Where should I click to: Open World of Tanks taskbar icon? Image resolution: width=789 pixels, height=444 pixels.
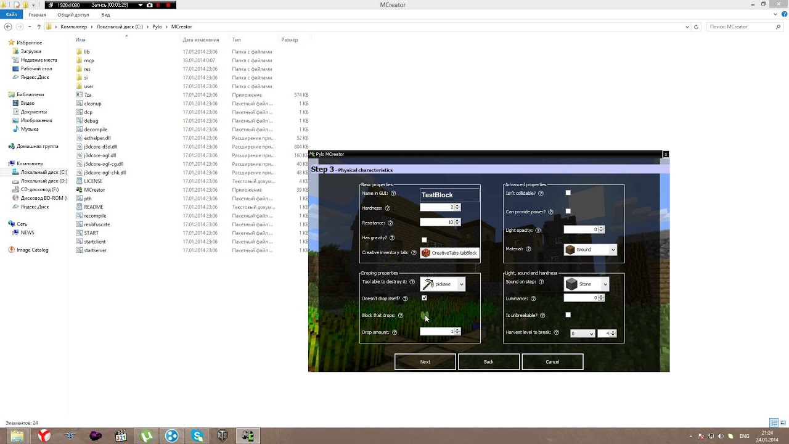pos(223,436)
